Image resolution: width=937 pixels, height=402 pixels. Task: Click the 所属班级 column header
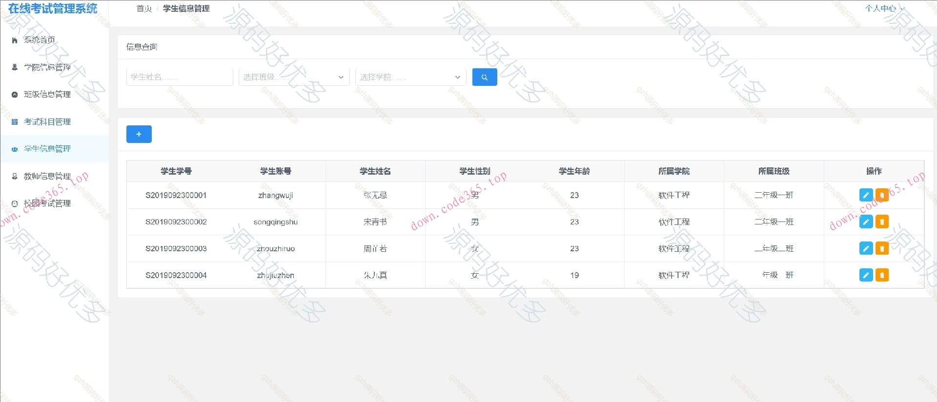click(774, 171)
